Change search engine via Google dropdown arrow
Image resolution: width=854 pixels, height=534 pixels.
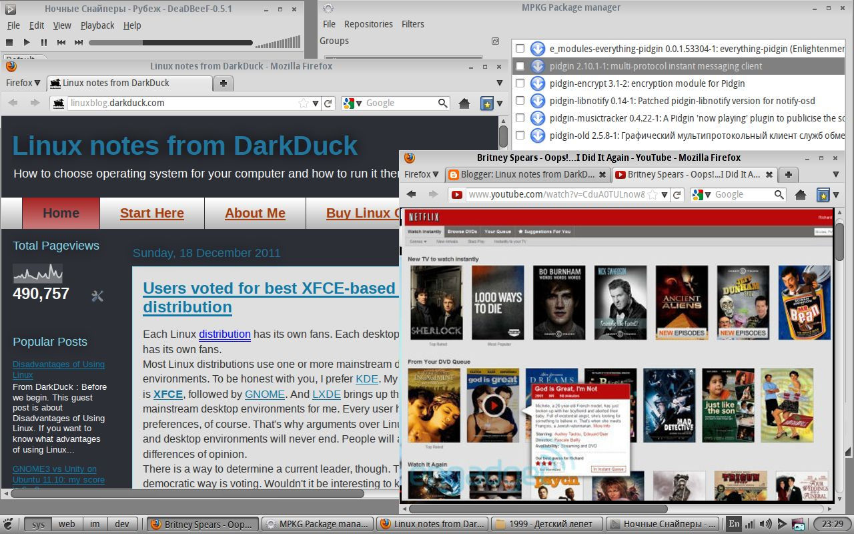click(x=708, y=194)
